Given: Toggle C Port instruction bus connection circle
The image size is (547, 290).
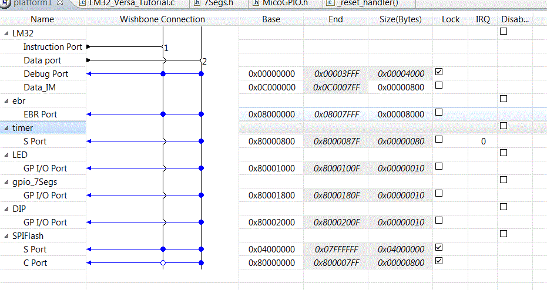Looking at the screenshot, I should coord(163,263).
